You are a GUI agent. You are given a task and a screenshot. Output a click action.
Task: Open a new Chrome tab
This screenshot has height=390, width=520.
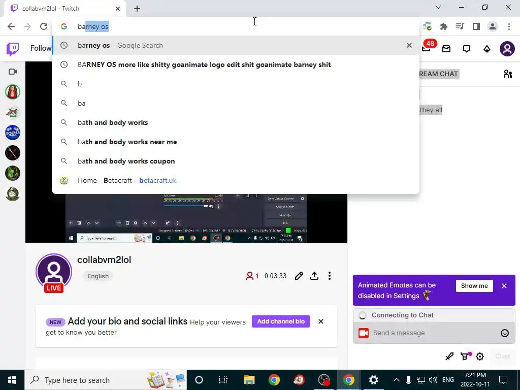[137, 9]
